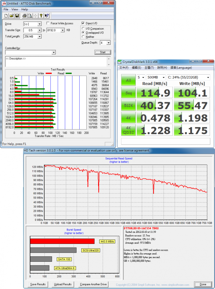Print results with the printer icon
This screenshot has height=289, width=215.
click(24, 16)
